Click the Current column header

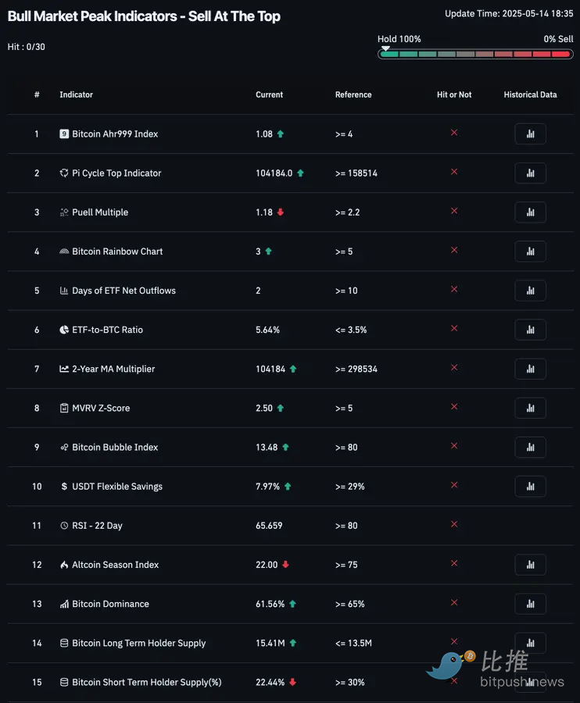point(269,95)
